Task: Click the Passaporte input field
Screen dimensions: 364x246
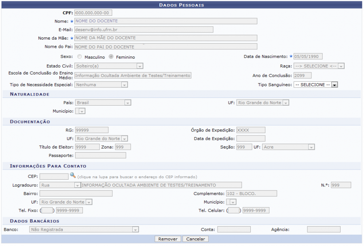Action: [100, 155]
